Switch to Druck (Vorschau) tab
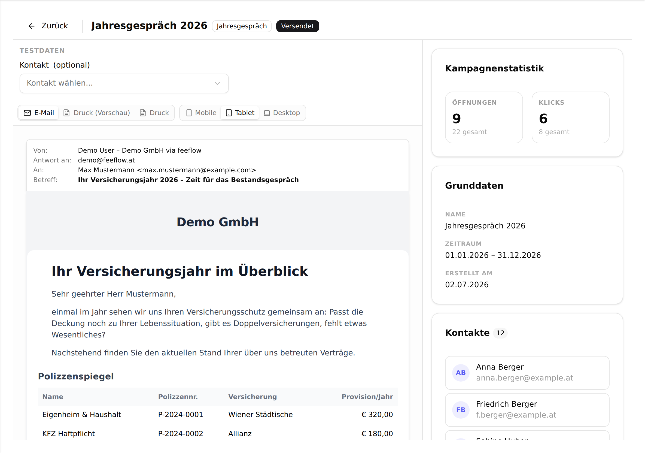645x453 pixels. click(x=97, y=113)
